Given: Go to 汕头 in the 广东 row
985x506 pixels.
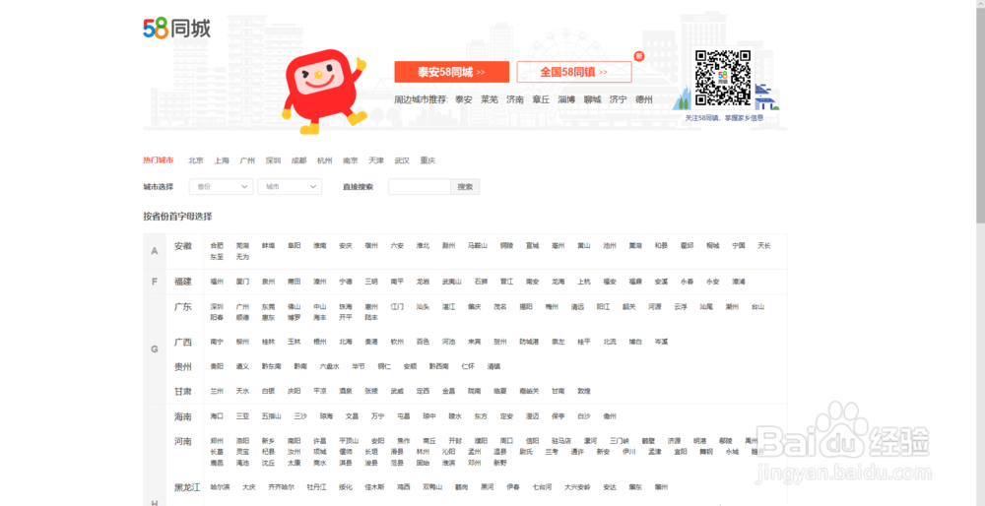Looking at the screenshot, I should [423, 307].
